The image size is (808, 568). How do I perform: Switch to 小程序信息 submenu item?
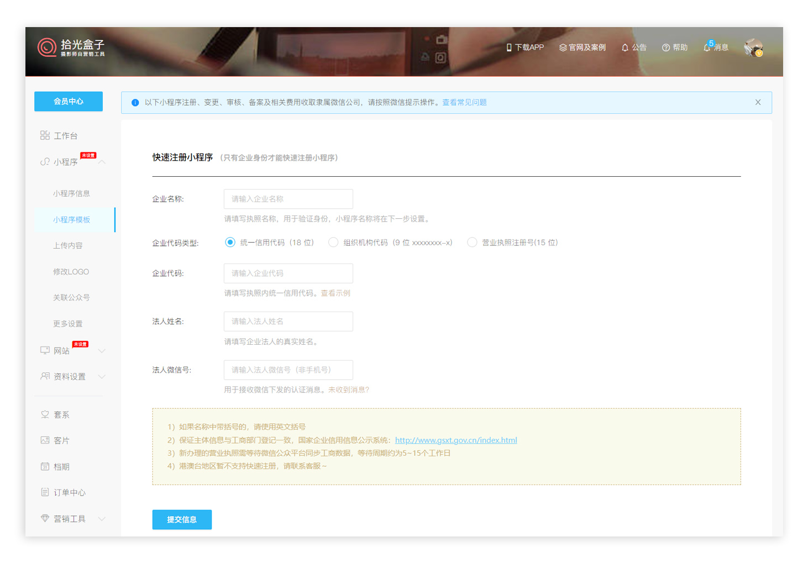(x=71, y=193)
